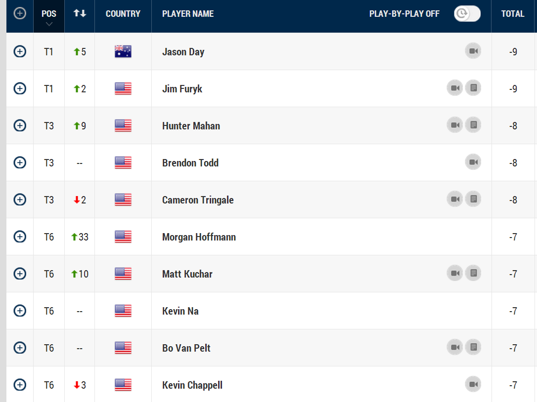Watch Kevin Chappell's video clip
Screen dimensions: 537x402
473,384
